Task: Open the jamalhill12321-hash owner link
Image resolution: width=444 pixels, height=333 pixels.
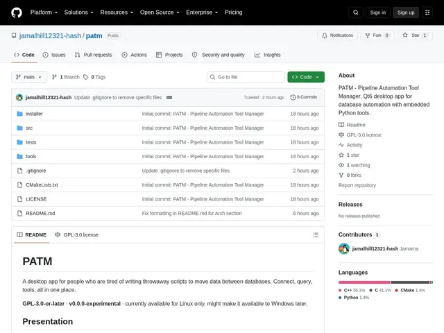Action: tap(50, 35)
